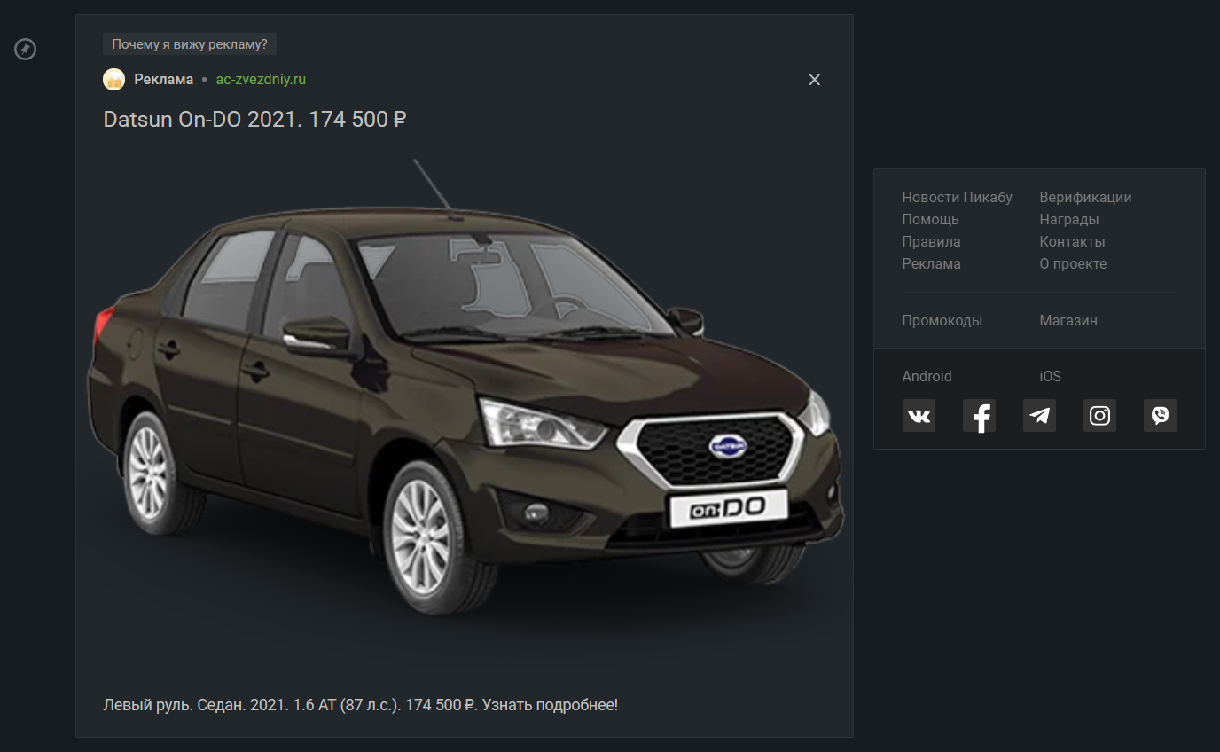
Task: Open ad title Datsun On-DO 2021
Action: pos(254,119)
